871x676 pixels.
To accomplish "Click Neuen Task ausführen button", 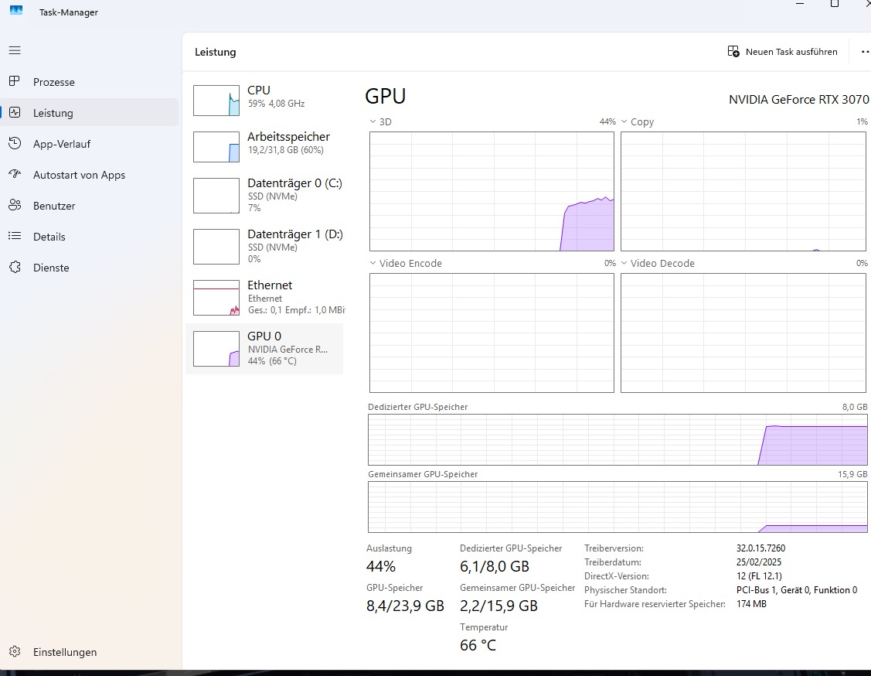I will pyautogui.click(x=783, y=52).
